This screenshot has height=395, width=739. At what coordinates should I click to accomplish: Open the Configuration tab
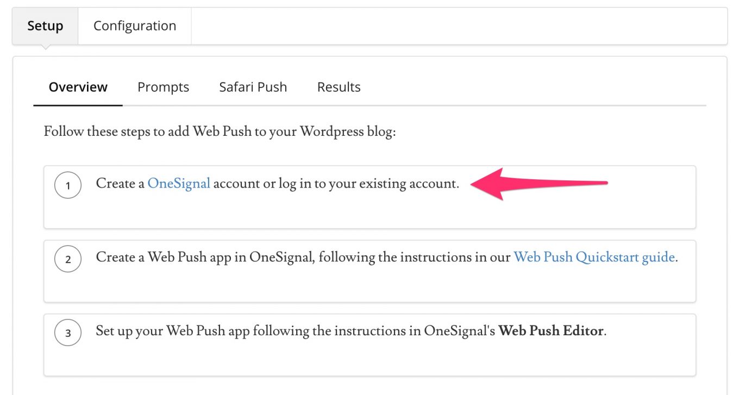point(135,26)
